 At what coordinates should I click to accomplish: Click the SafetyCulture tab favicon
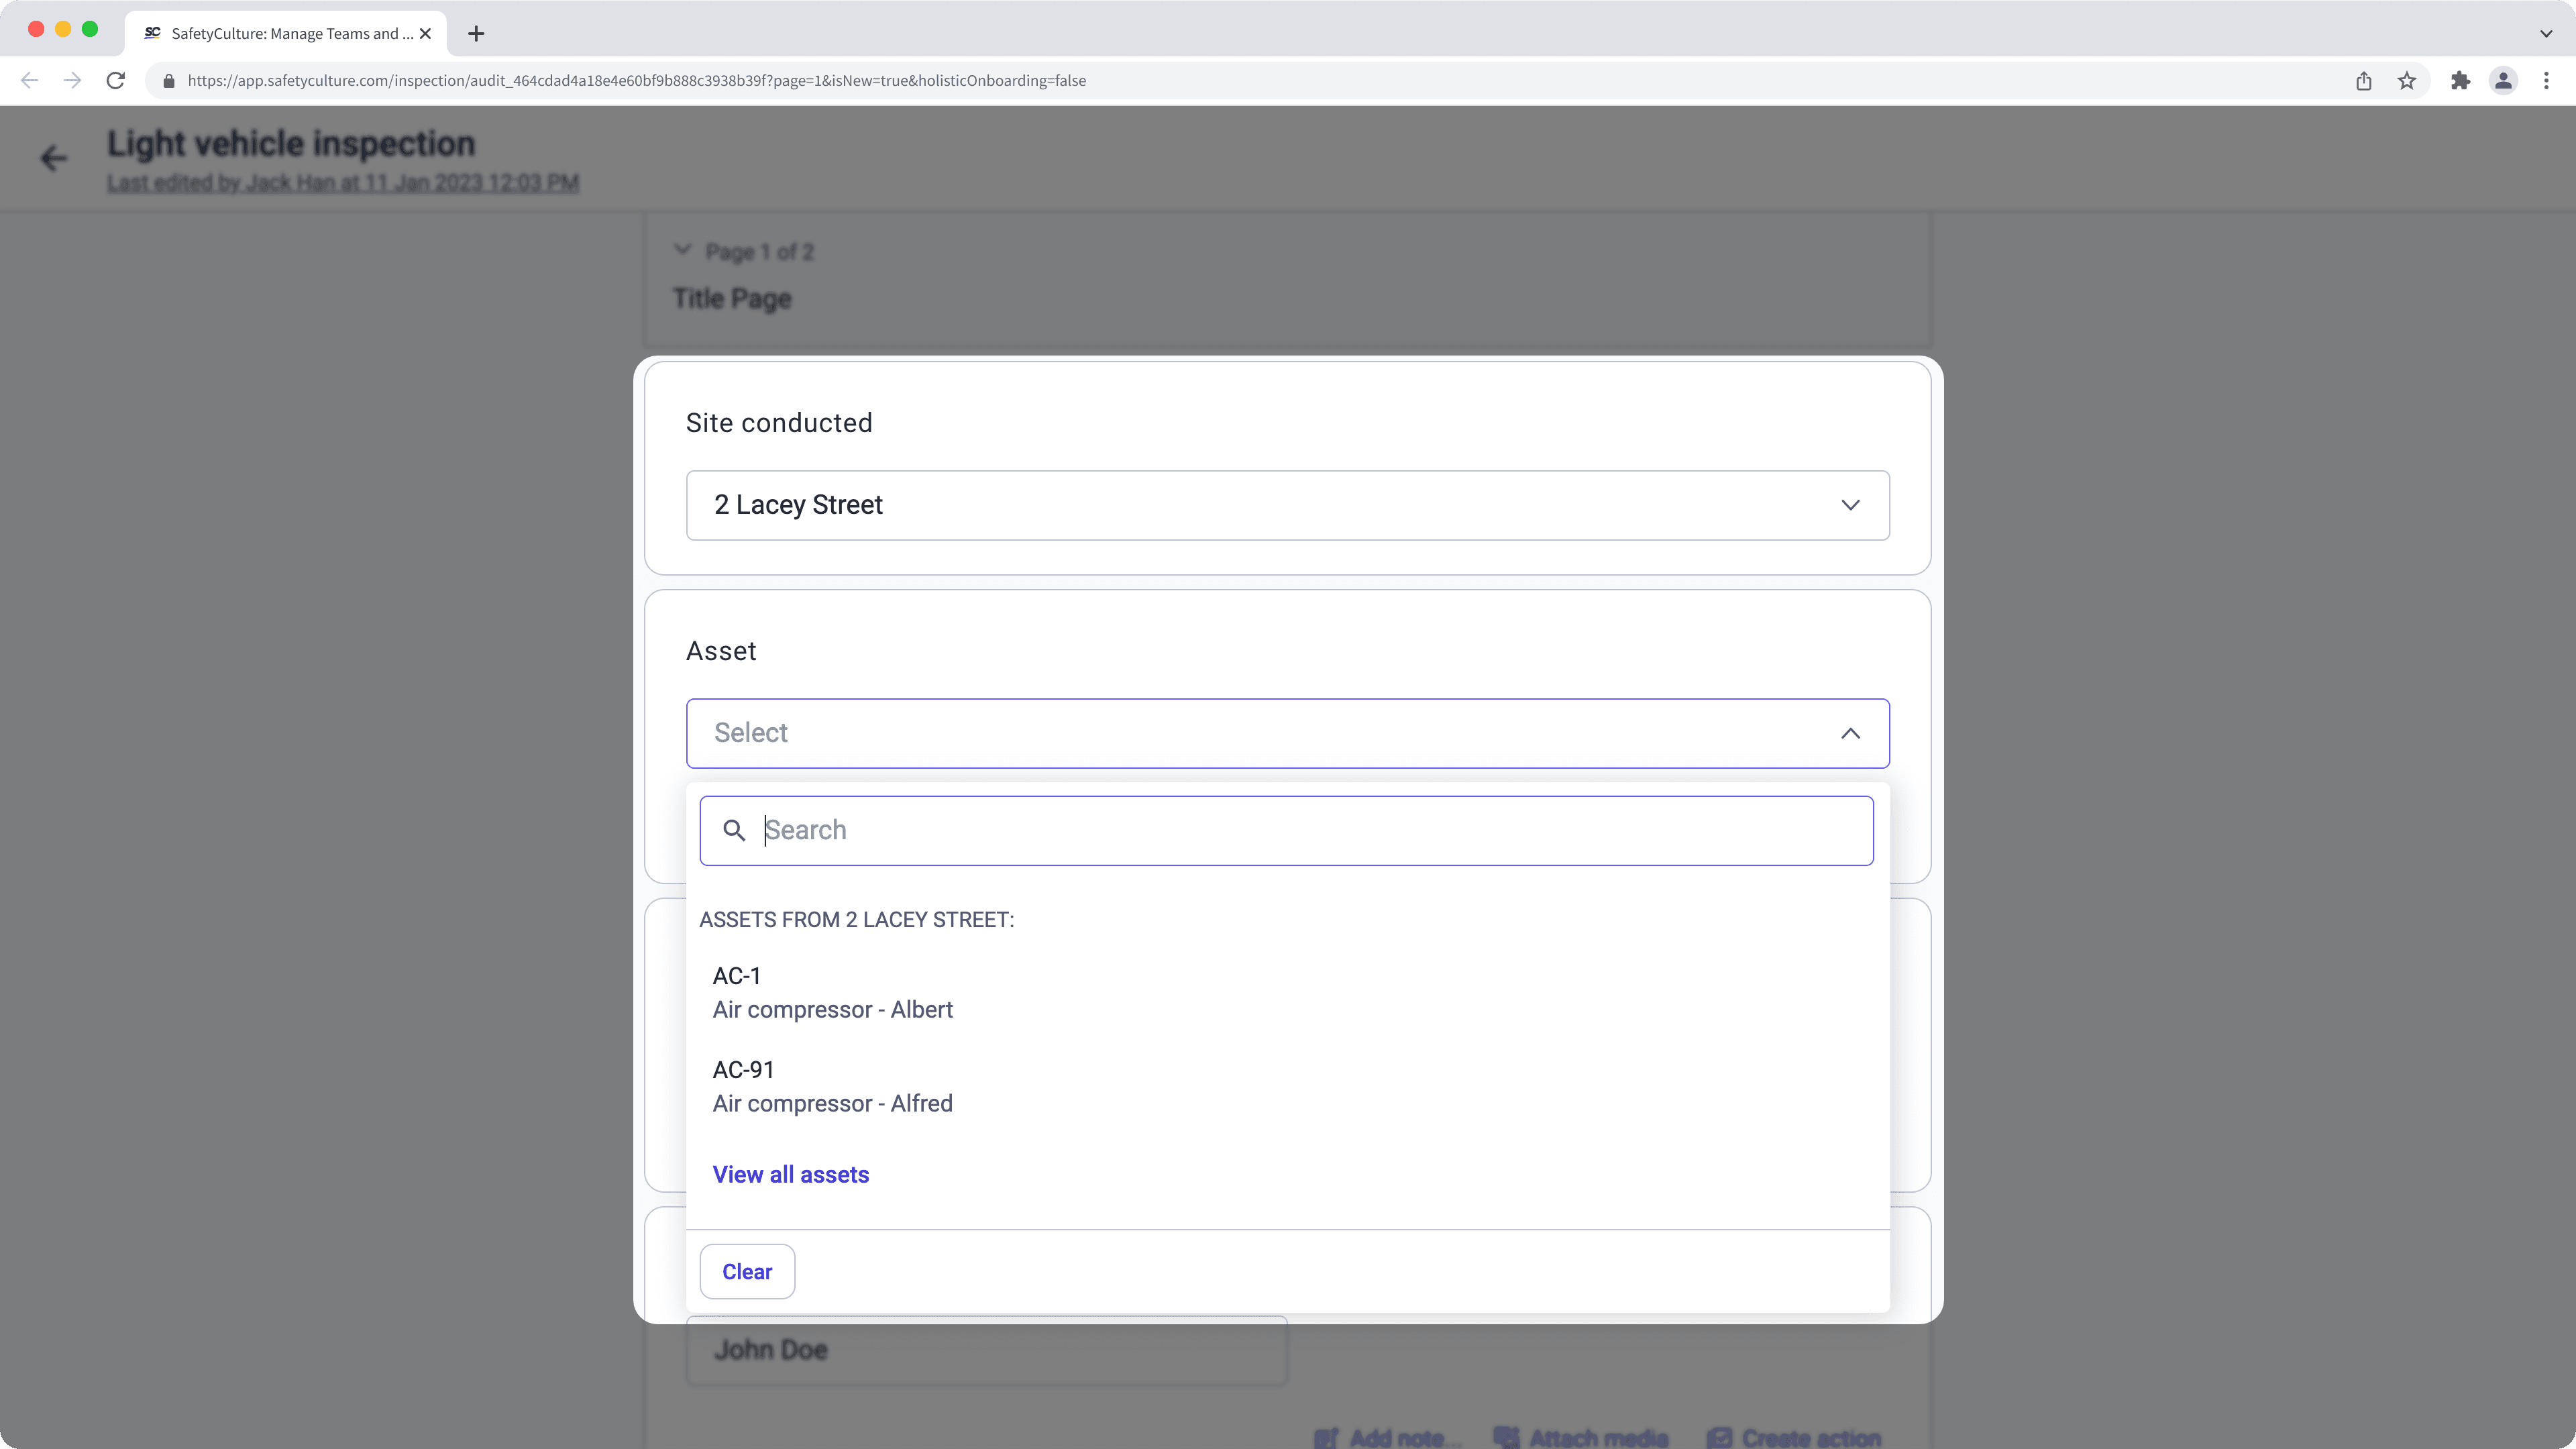click(153, 33)
